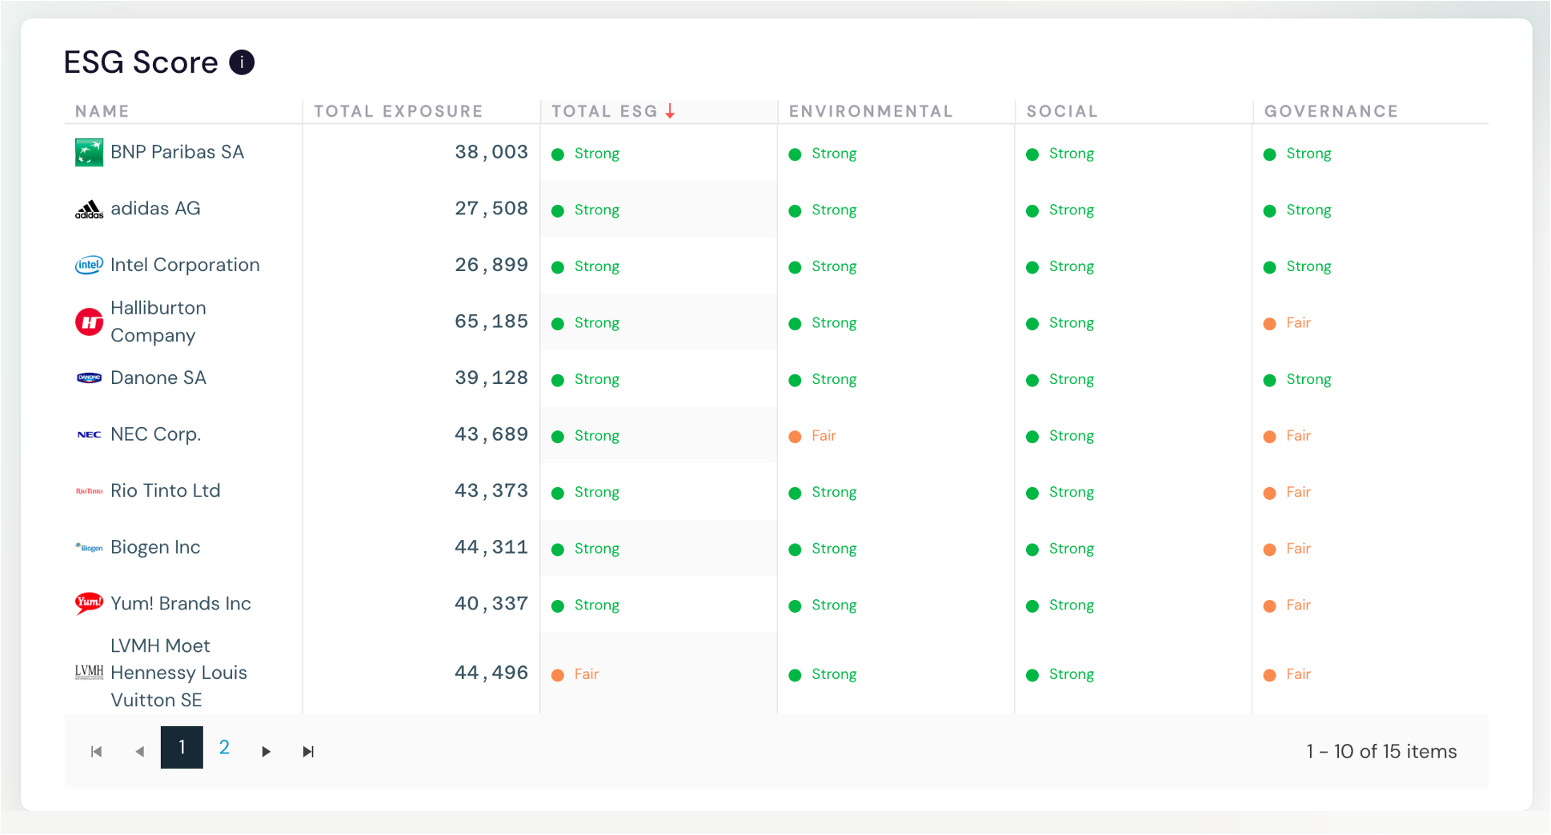Sort by the Governance column header
This screenshot has width=1551, height=835.
[1331, 111]
